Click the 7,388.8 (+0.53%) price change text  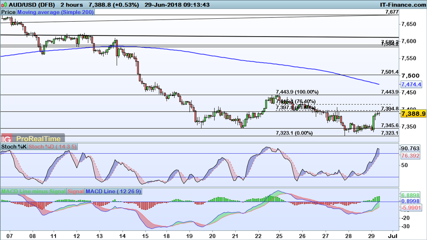click(114, 5)
